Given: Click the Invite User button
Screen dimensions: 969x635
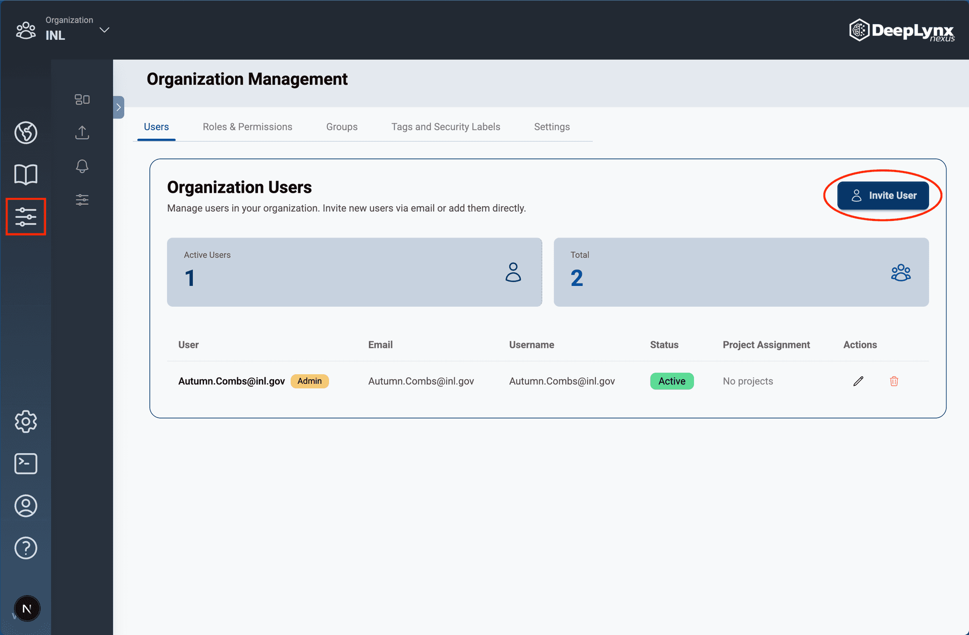Looking at the screenshot, I should point(883,195).
